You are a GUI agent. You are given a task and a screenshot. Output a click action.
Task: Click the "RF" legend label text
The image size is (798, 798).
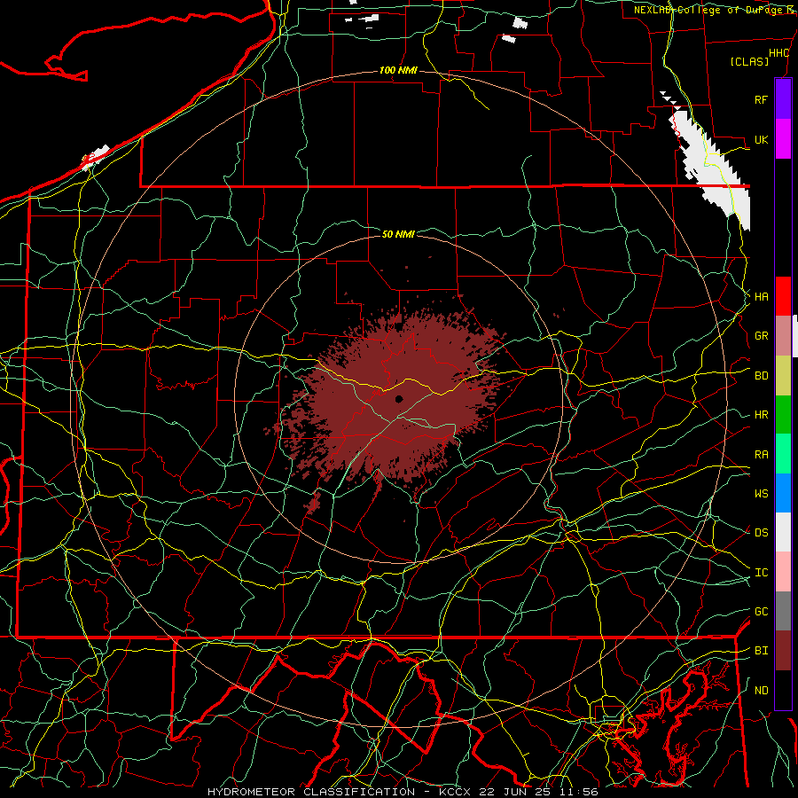(x=761, y=99)
